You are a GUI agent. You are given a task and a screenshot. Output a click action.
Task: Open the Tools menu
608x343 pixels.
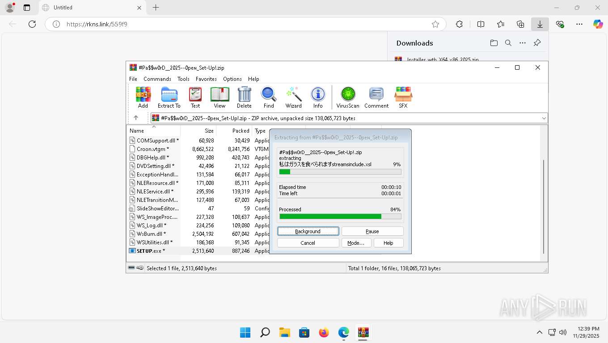tap(183, 79)
